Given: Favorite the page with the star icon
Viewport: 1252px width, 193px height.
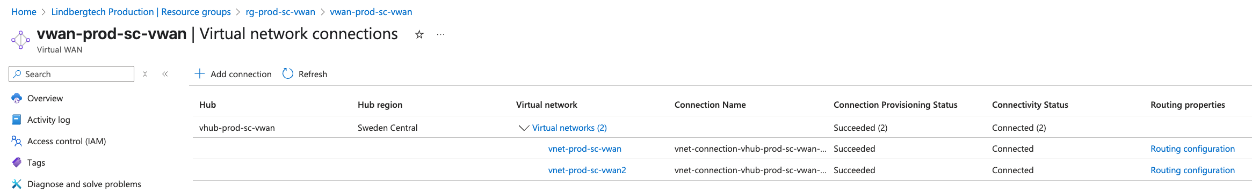Looking at the screenshot, I should [x=419, y=35].
